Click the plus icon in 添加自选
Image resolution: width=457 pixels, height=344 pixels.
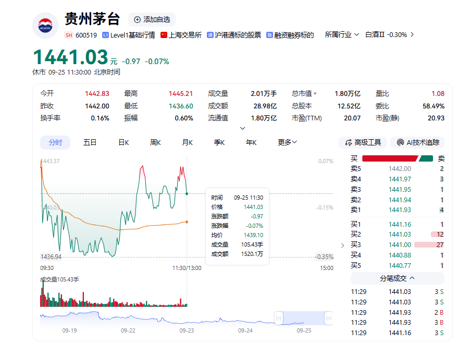click(137, 19)
